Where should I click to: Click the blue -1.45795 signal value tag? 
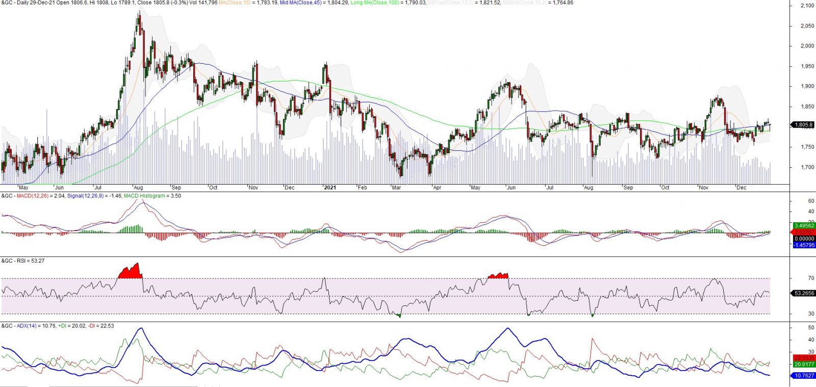pos(804,245)
